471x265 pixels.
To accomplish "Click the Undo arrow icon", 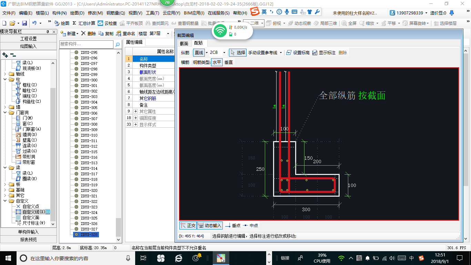I will tap(34, 23).
